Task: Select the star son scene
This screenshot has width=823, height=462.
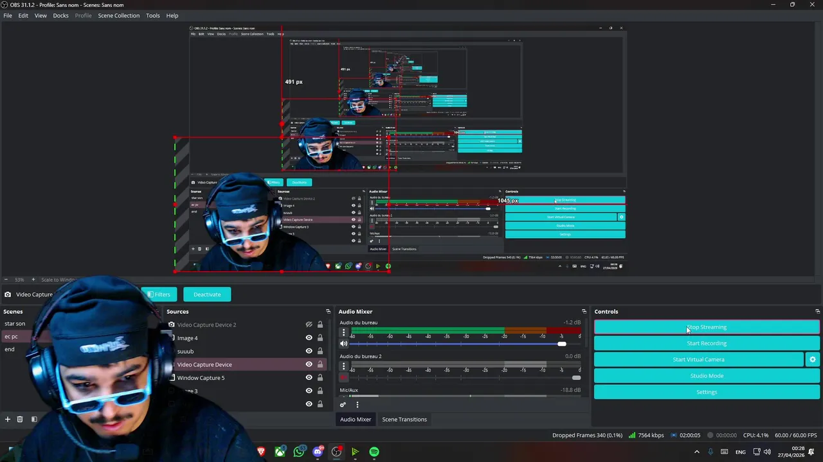Action: pos(15,324)
